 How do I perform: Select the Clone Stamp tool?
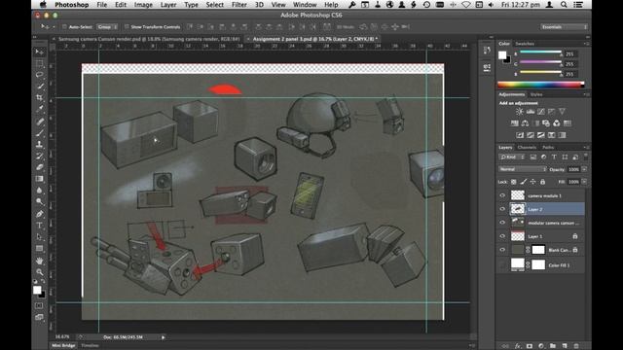(x=39, y=145)
